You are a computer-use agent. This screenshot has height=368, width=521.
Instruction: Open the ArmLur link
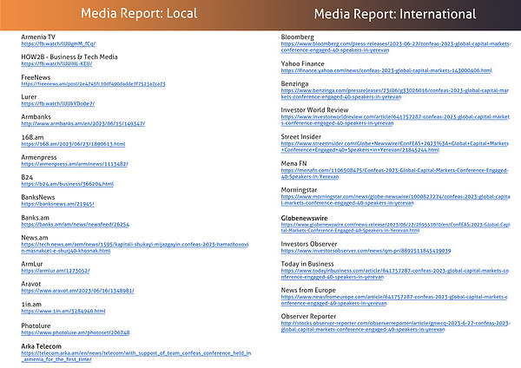click(x=56, y=271)
